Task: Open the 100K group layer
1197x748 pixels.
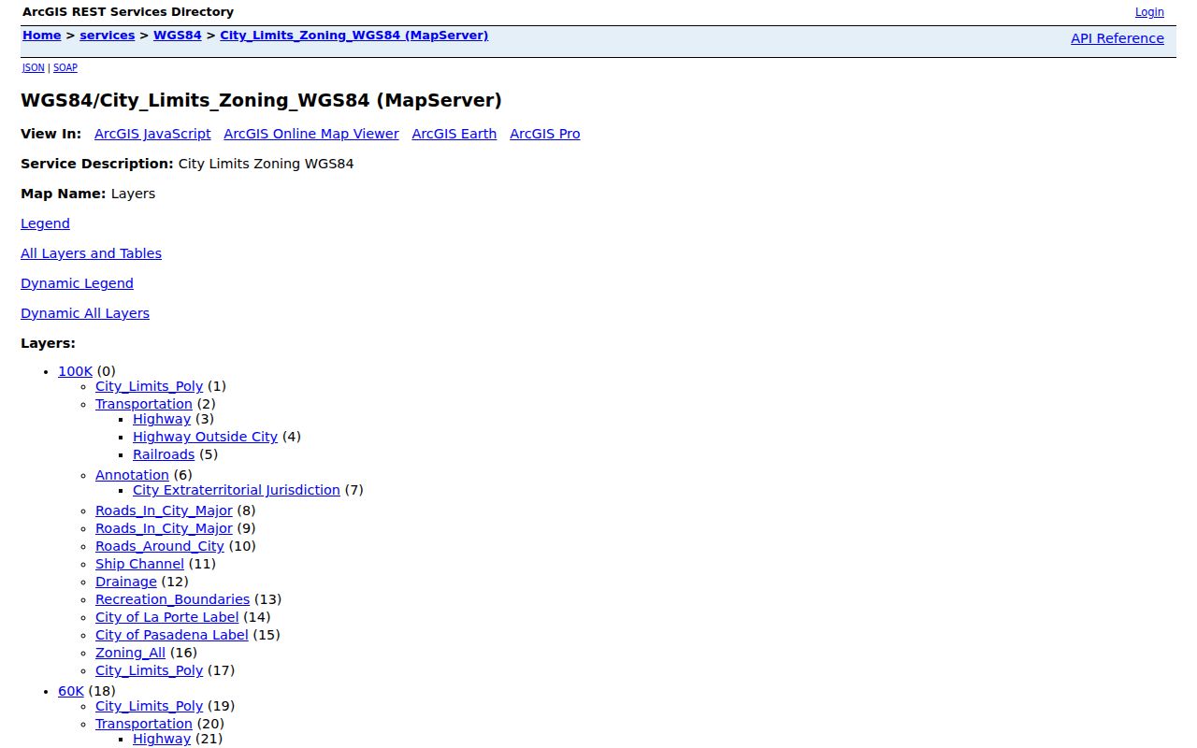Action: pos(75,371)
